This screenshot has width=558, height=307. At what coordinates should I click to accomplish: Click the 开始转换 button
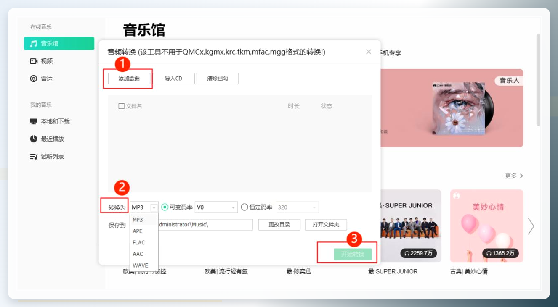coord(353,254)
